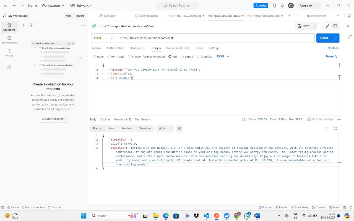Click the network globe icon near status
This screenshot has height=221, width=354.
[244, 119]
